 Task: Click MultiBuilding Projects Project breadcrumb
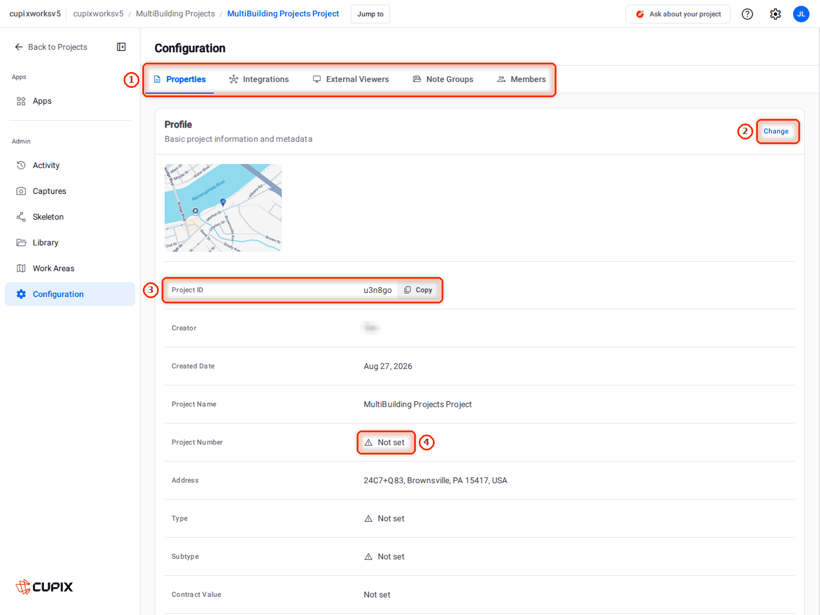(x=283, y=13)
